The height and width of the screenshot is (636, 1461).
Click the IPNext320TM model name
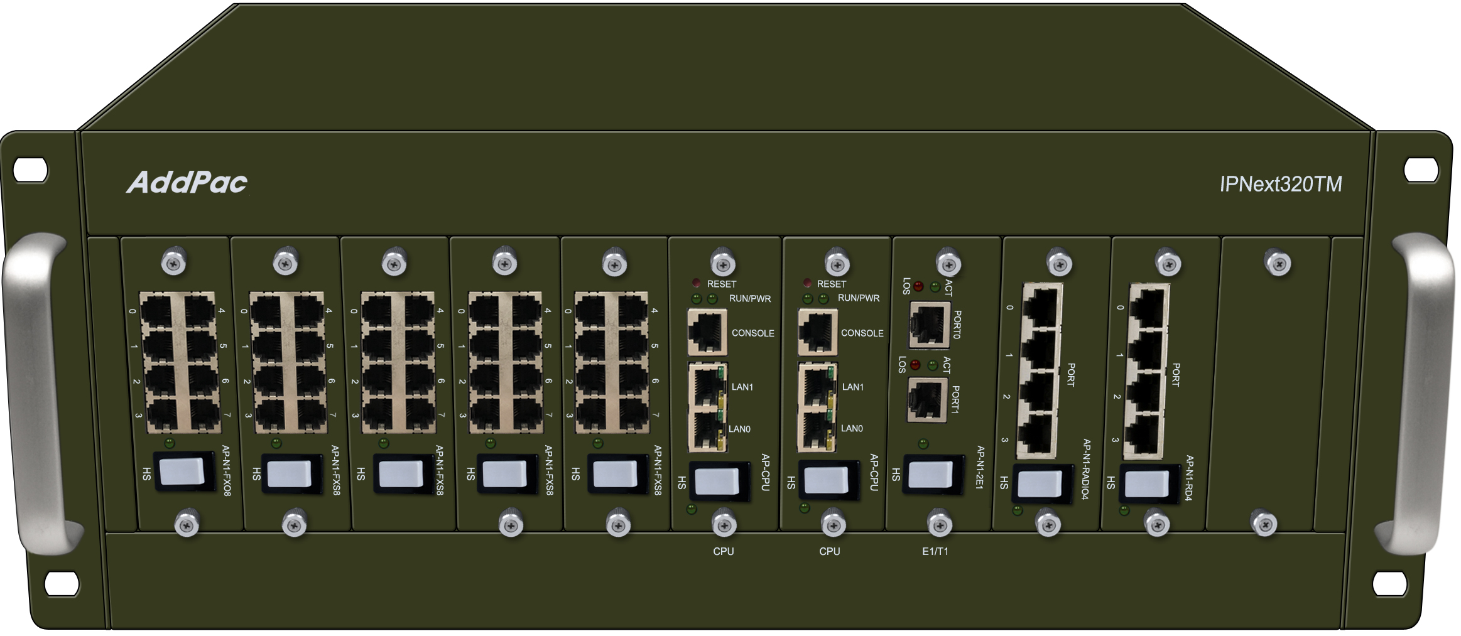click(x=1281, y=184)
